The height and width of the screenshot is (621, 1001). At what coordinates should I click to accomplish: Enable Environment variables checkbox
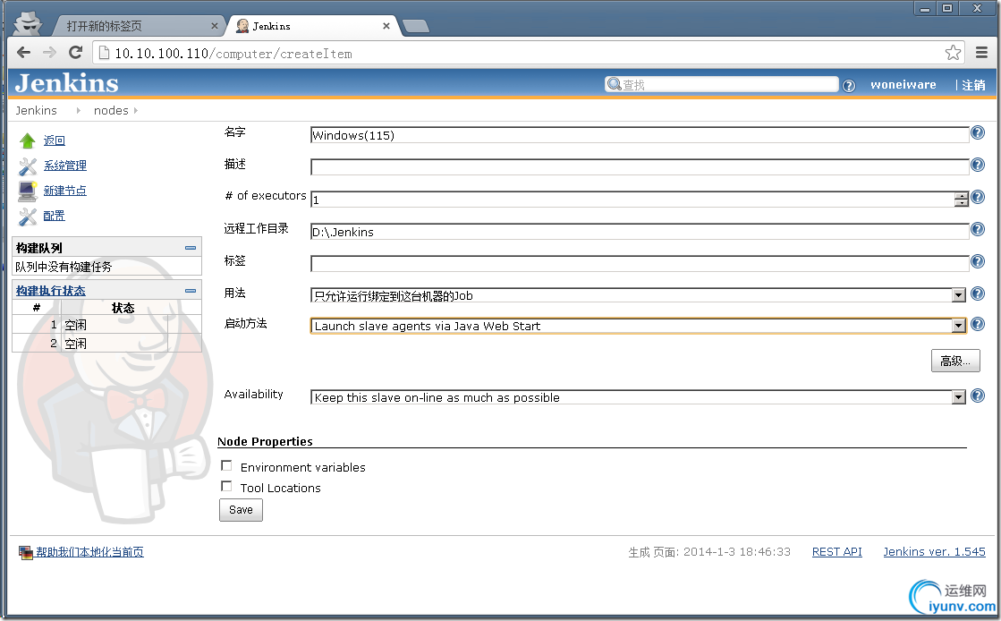coord(226,465)
